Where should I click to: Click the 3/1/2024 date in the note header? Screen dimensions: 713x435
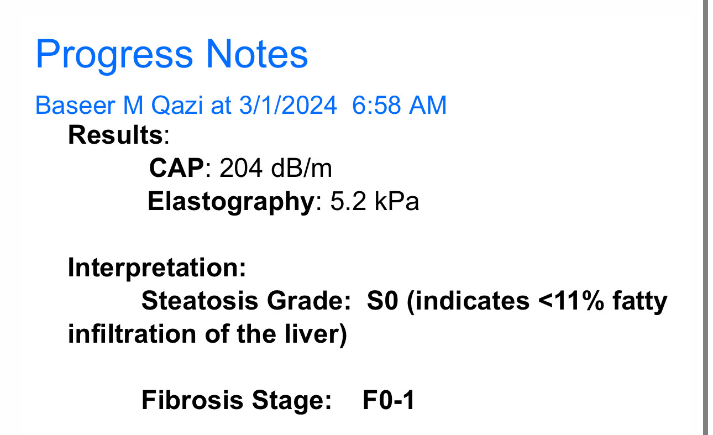(x=287, y=105)
